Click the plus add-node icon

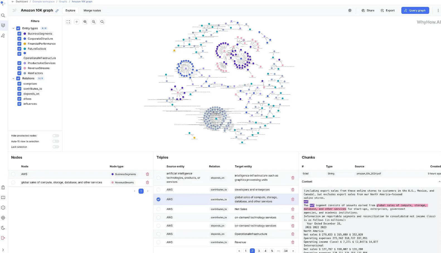tap(77, 22)
